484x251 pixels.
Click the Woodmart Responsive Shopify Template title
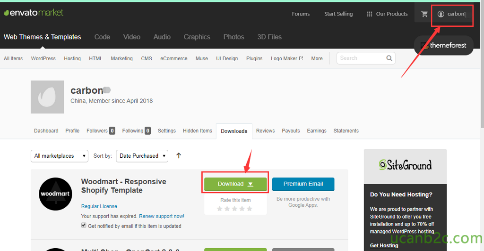123,186
